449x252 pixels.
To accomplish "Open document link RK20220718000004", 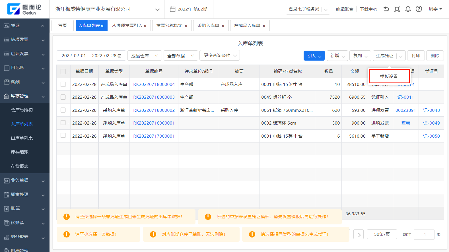I will coord(154,84).
